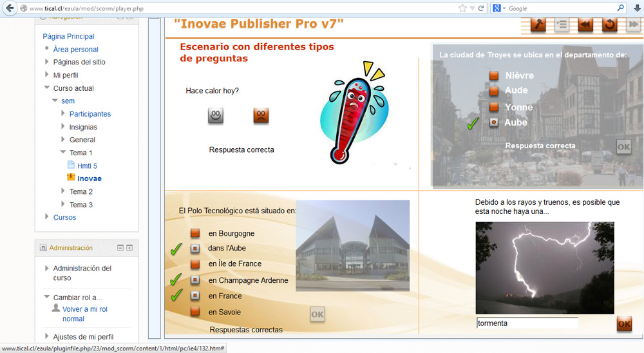The image size is (644, 353).
Task: Open the Participantes link
Action: coord(90,114)
